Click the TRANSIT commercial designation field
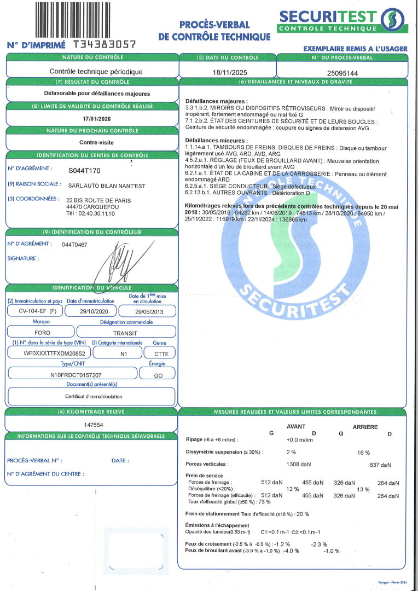The width and height of the screenshot is (418, 591). point(125,332)
